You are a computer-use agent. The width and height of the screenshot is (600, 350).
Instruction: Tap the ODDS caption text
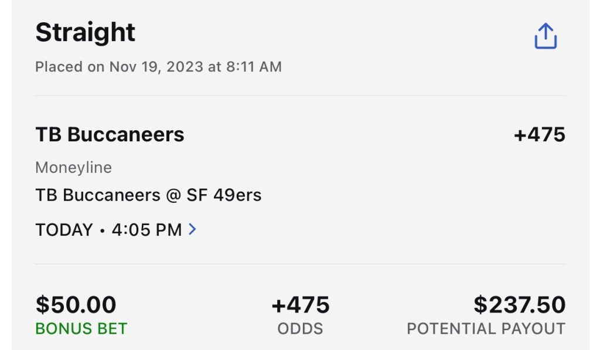300,329
